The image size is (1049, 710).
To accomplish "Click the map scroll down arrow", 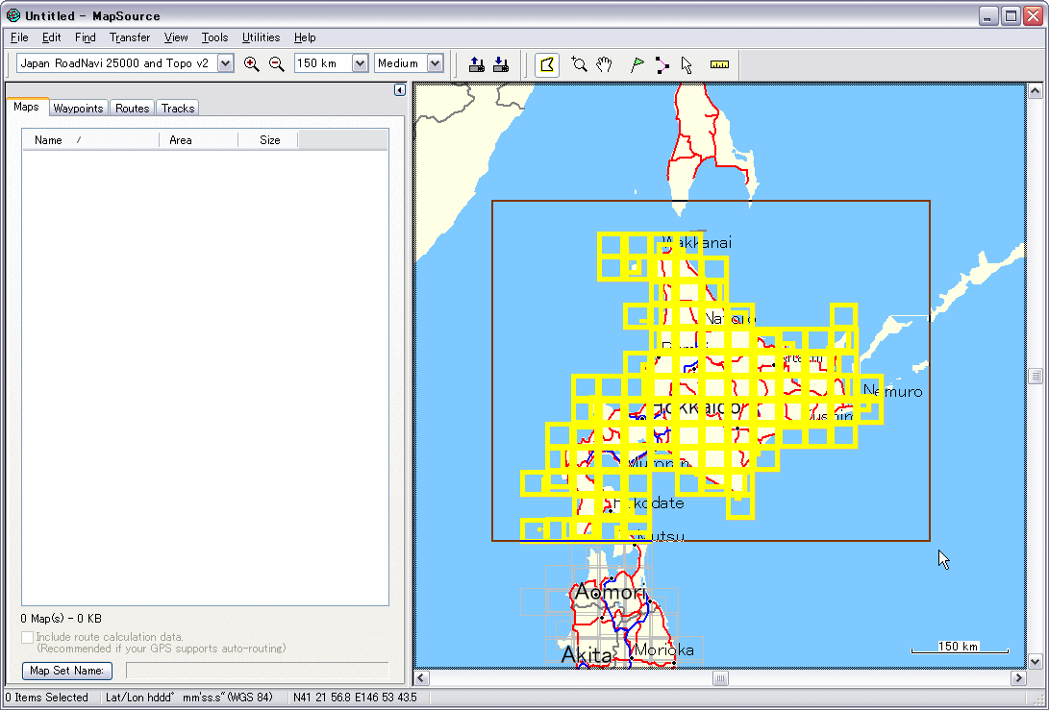I will point(1035,661).
